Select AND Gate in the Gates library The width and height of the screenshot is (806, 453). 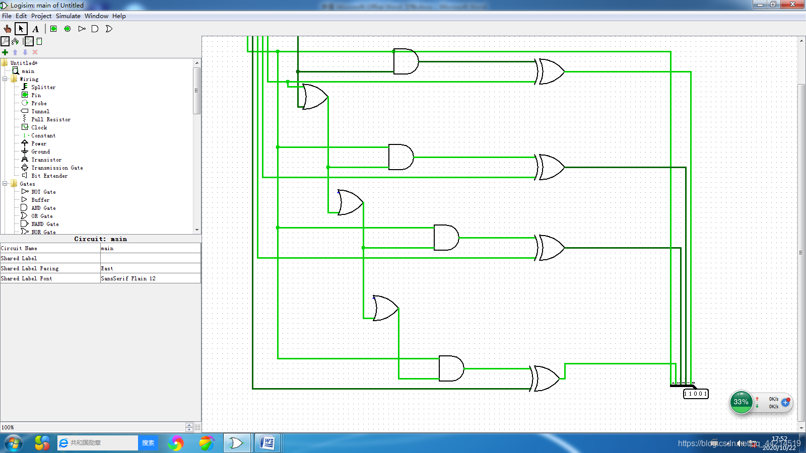[43, 208]
